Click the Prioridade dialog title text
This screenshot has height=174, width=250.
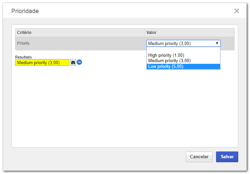click(x=25, y=11)
